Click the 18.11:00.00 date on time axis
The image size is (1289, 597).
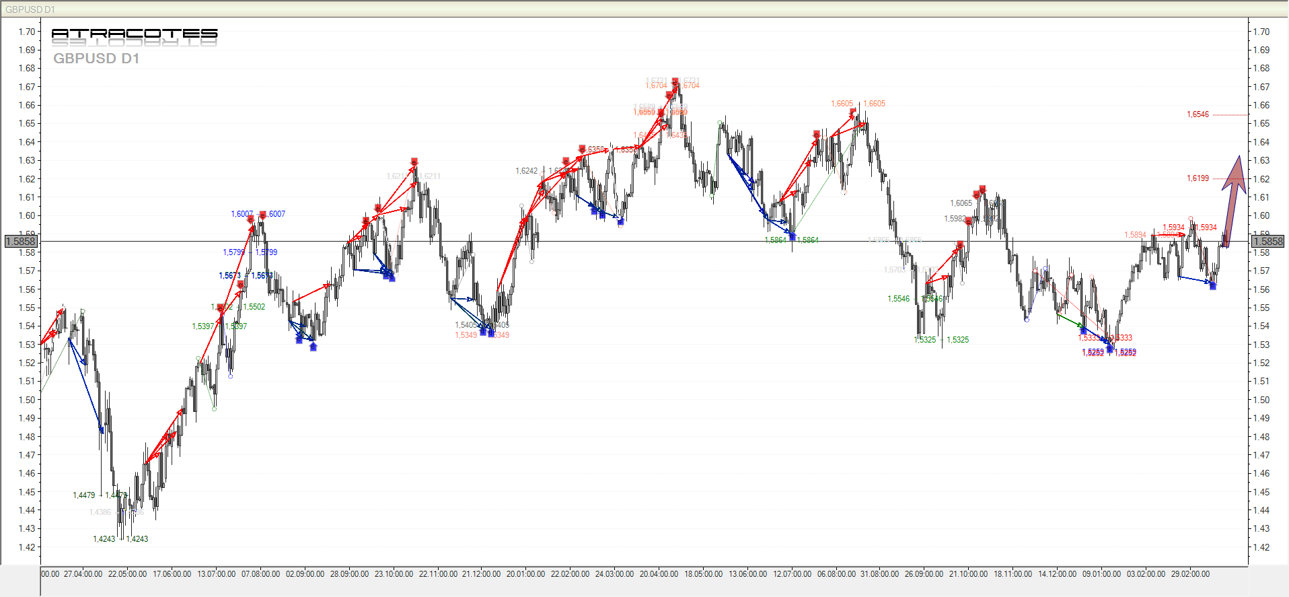[1012, 574]
